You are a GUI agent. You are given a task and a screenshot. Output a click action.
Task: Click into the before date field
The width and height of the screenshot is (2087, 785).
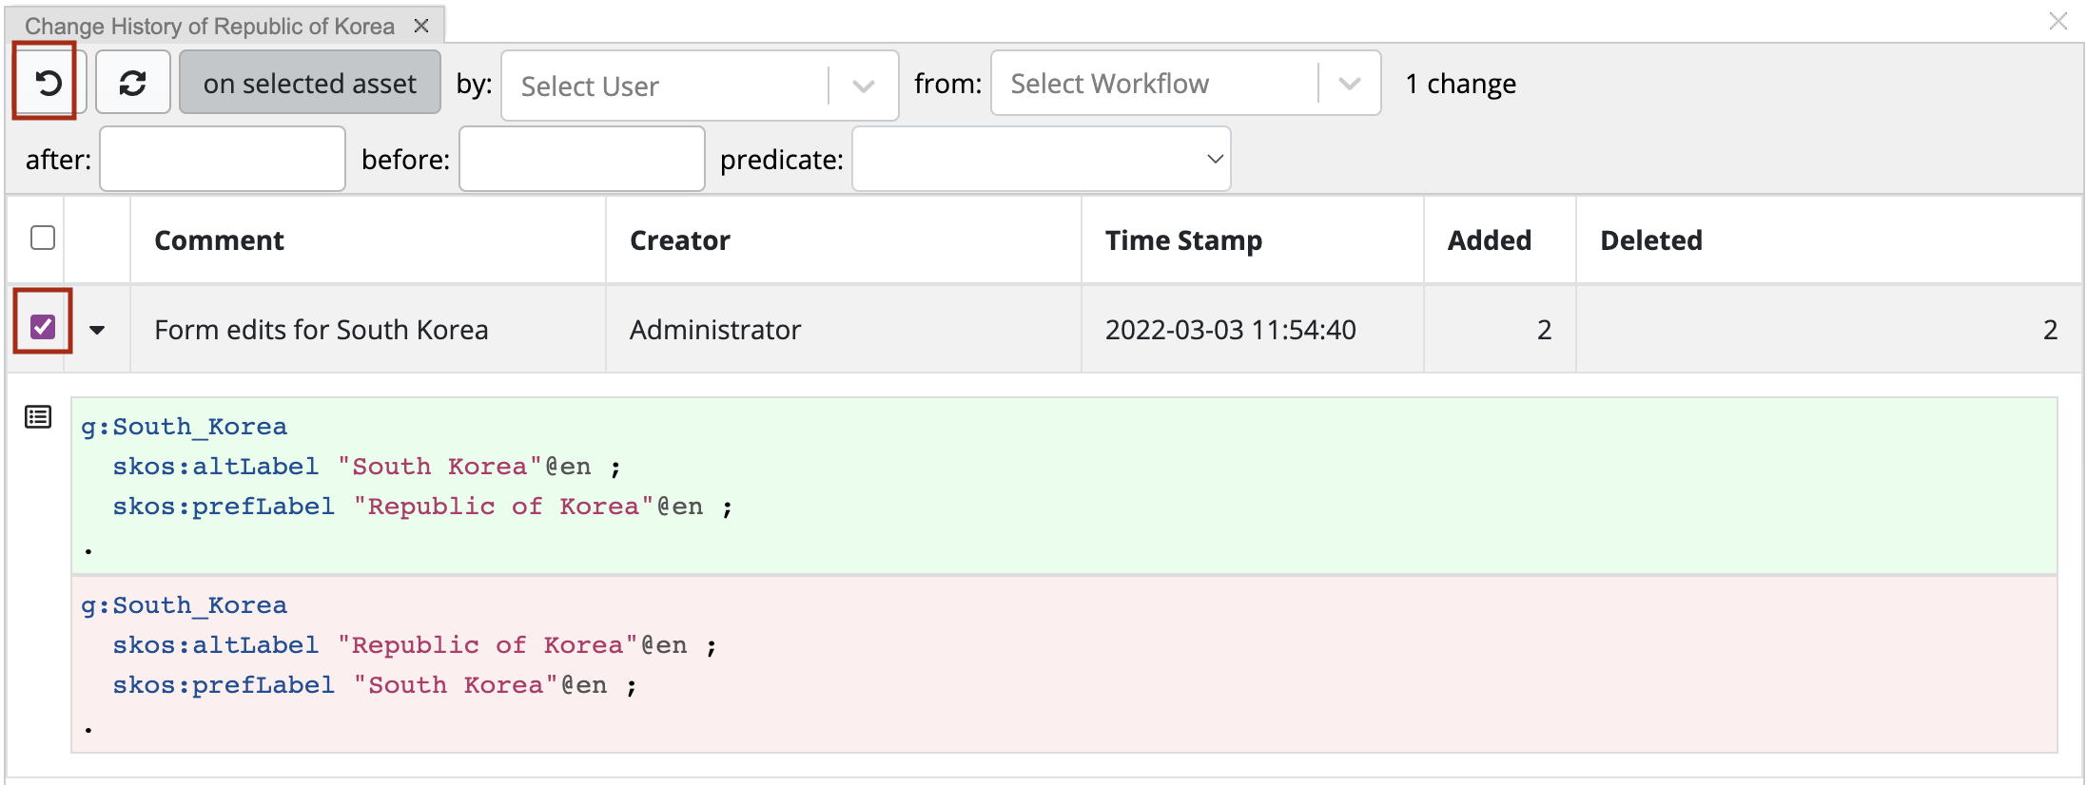tap(581, 159)
